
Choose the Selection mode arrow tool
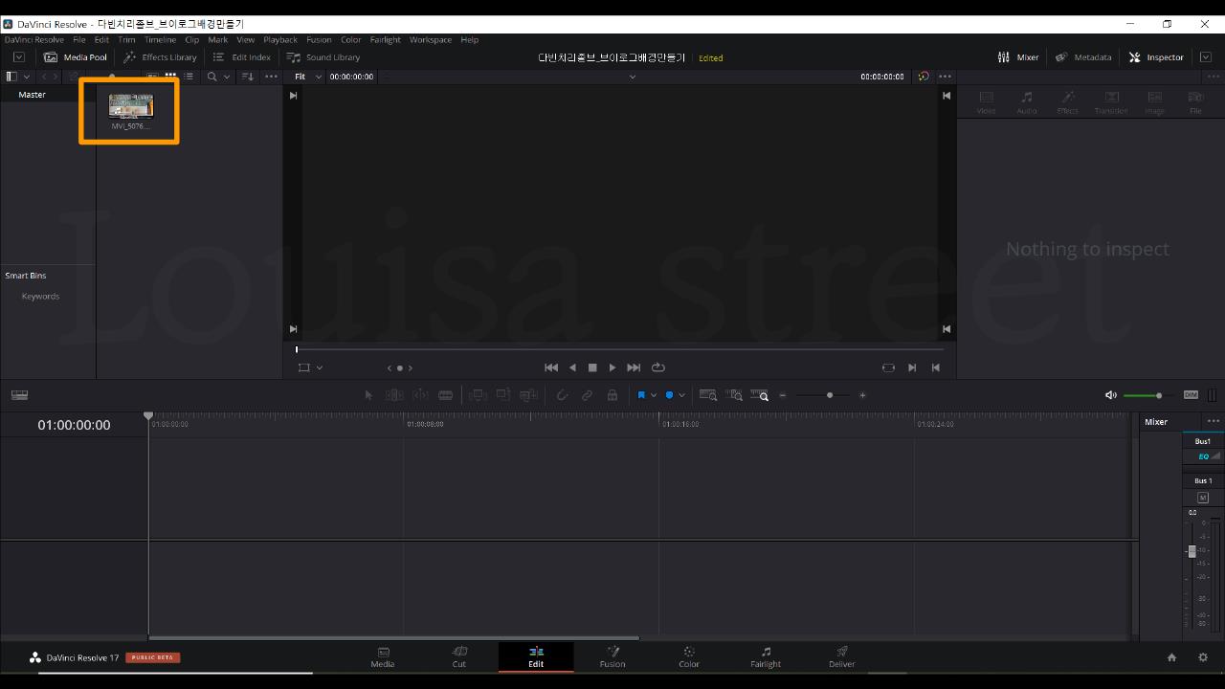click(368, 395)
